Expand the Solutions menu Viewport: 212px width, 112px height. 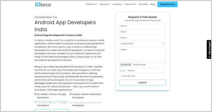92,4
